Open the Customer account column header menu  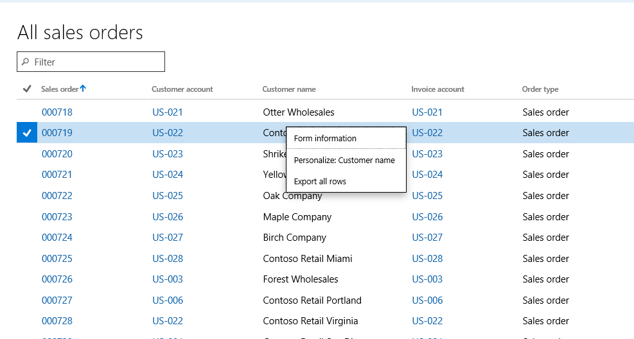click(x=182, y=89)
